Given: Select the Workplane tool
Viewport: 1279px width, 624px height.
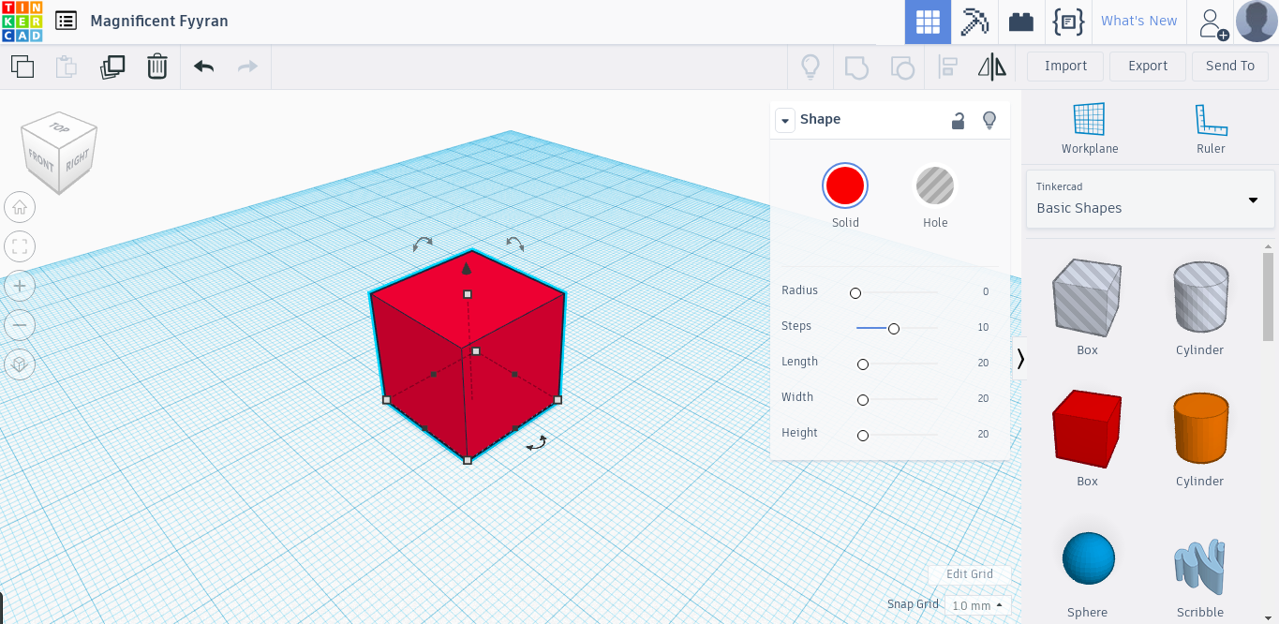Looking at the screenshot, I should pyautogui.click(x=1090, y=129).
